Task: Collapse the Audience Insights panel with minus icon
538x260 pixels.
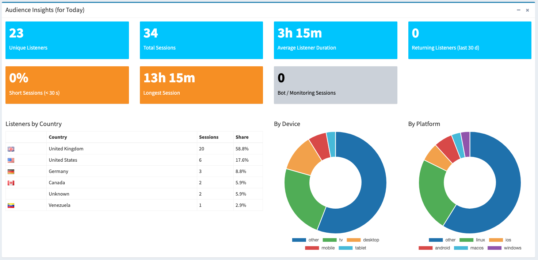Action: click(x=519, y=10)
